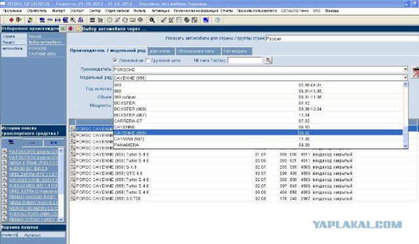Select BOXSTER (987) in model list
This screenshot has height=244, width=419.
[258, 115]
